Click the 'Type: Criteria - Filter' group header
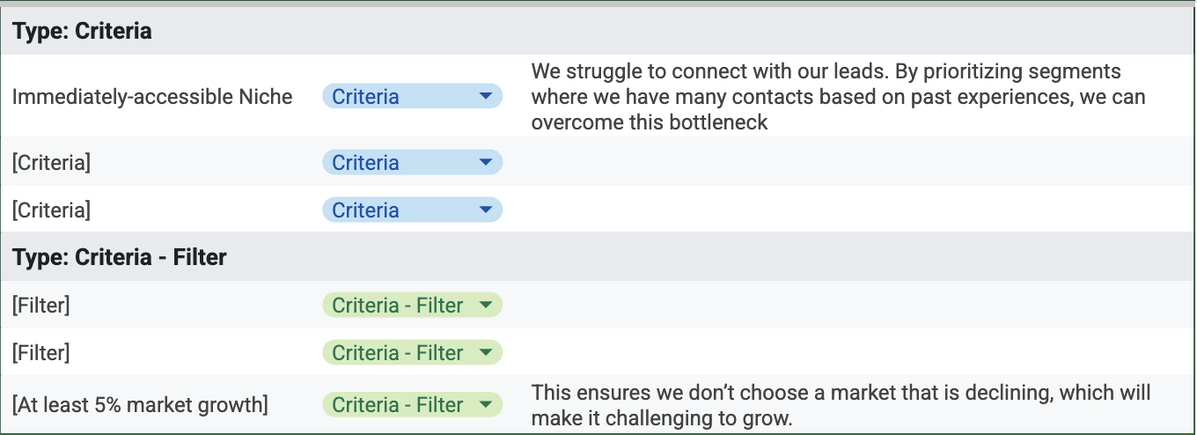The height and width of the screenshot is (435, 1197). 120,258
